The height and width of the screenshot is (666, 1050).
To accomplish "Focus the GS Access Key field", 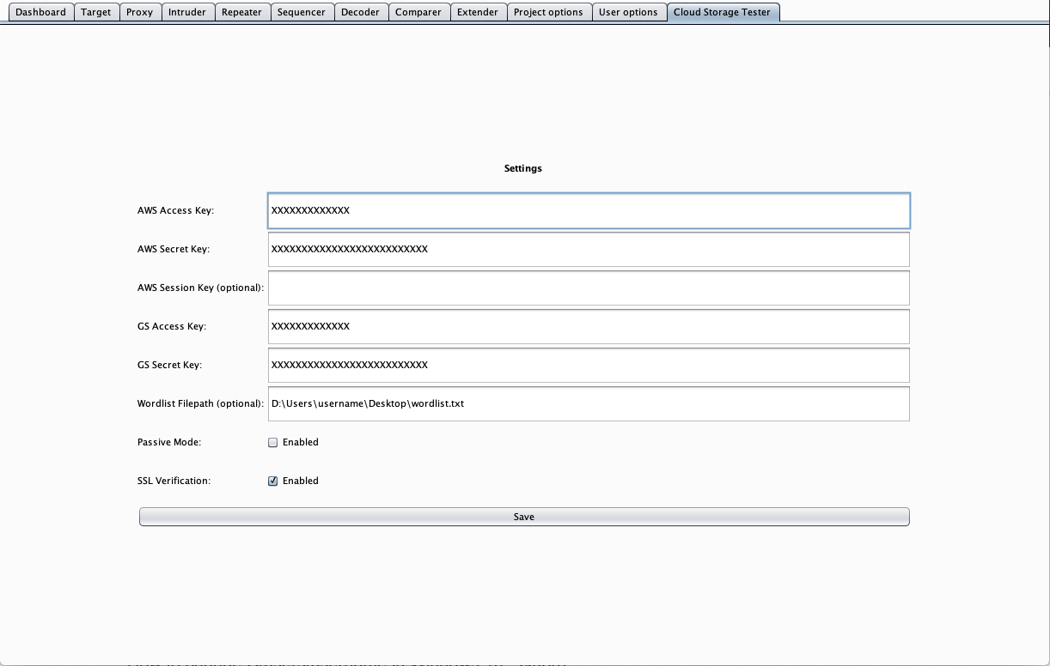I will click(589, 326).
